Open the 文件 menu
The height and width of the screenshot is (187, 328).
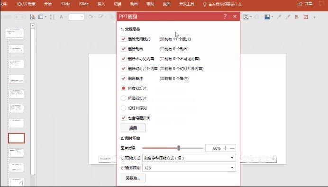(x=3, y=4)
